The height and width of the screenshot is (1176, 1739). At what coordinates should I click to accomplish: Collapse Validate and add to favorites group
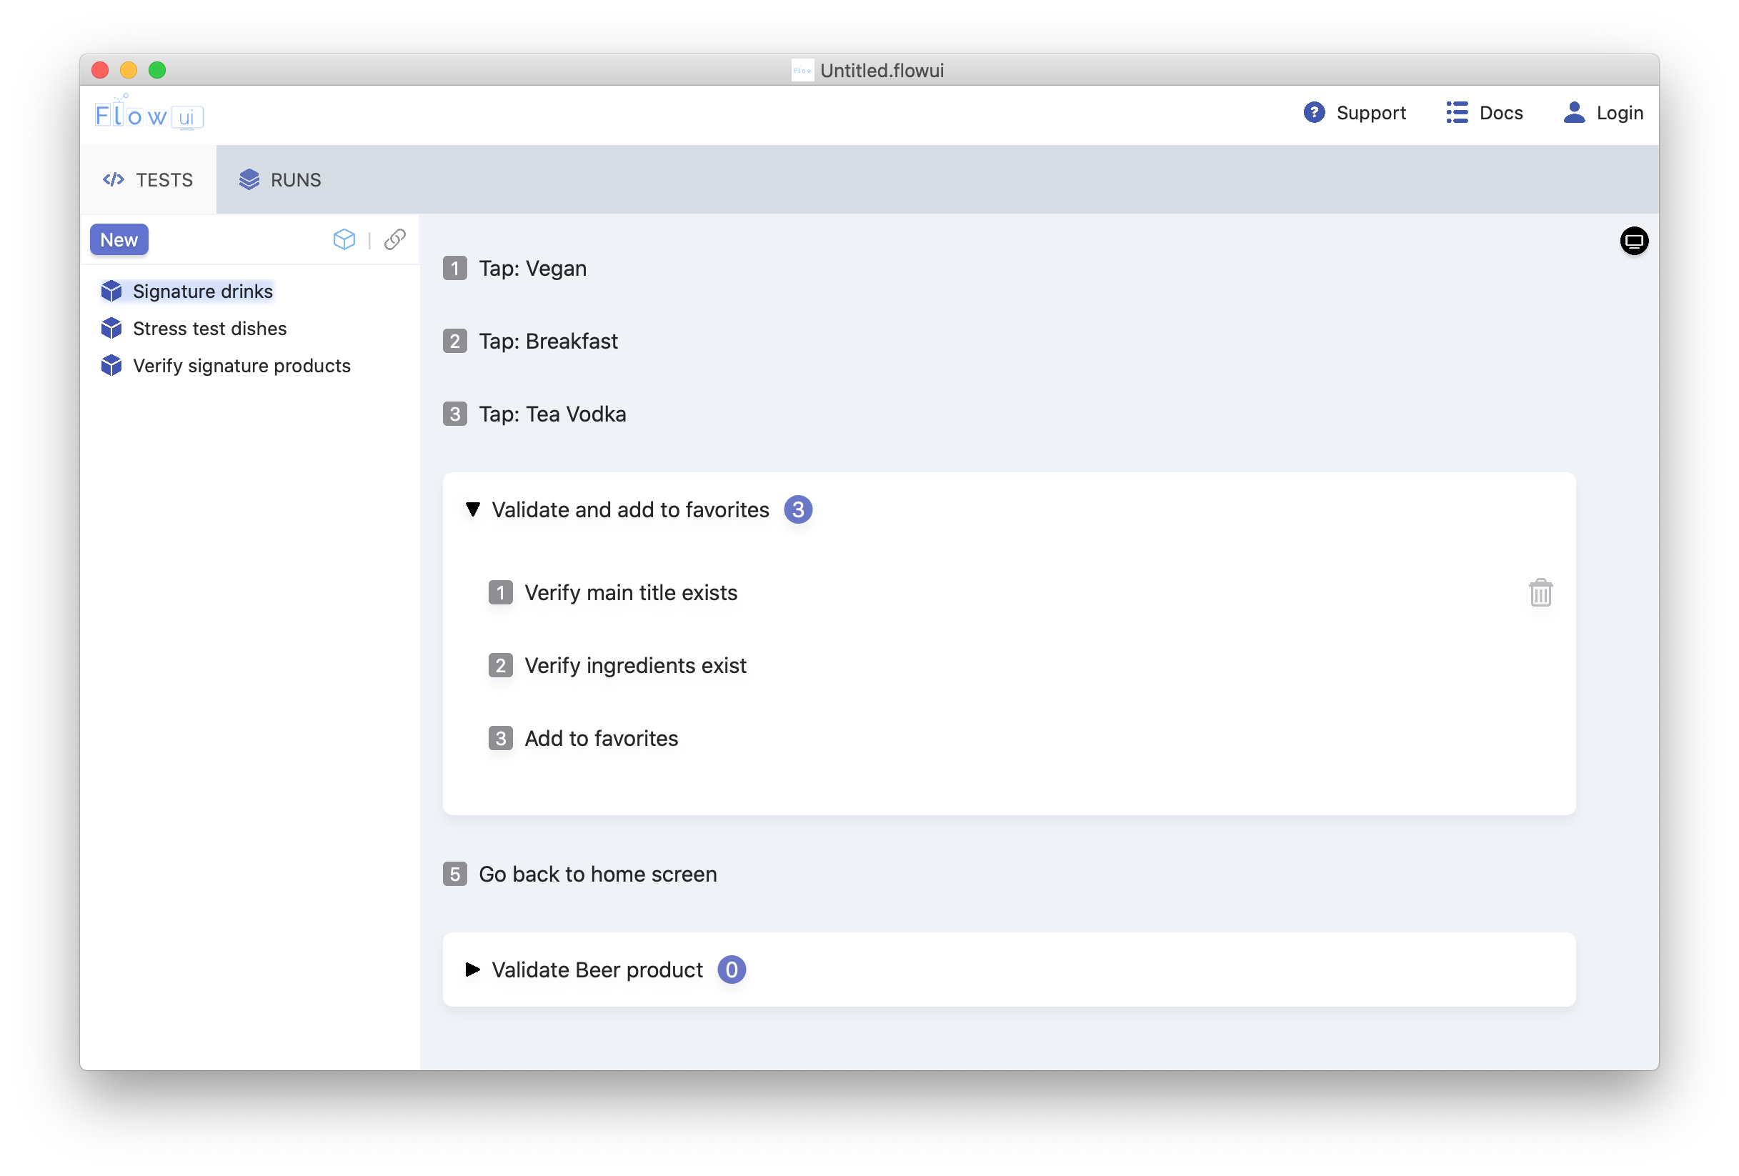[473, 509]
